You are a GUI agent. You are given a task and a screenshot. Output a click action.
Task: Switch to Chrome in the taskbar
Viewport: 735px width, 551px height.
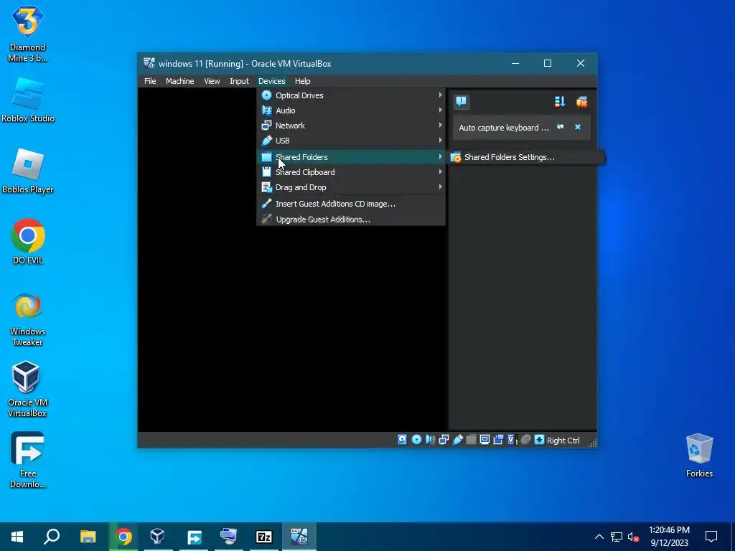tap(123, 537)
